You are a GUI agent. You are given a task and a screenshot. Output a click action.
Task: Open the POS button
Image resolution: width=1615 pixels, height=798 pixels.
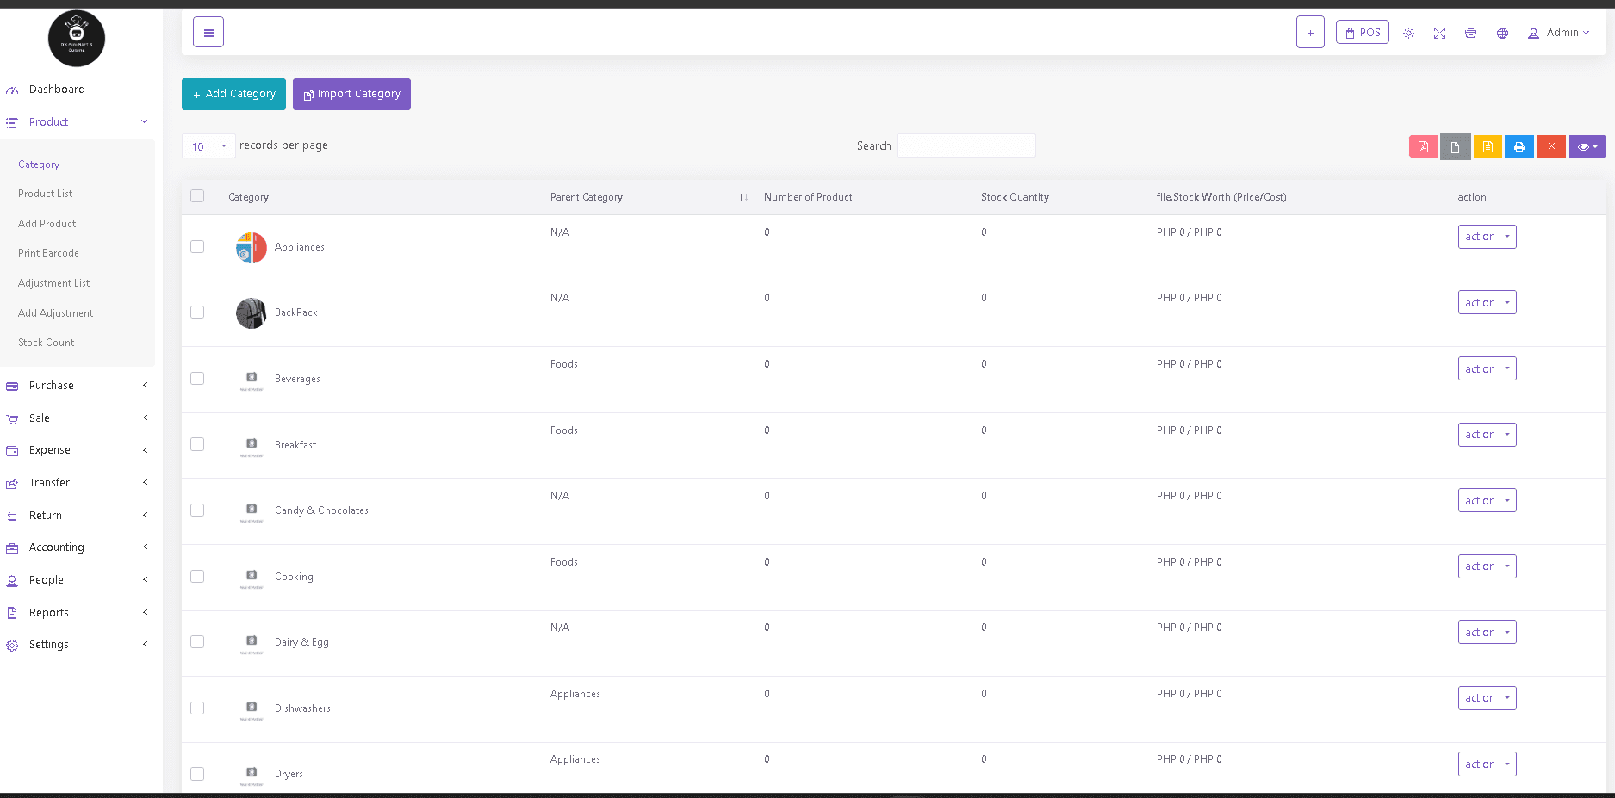click(x=1362, y=33)
